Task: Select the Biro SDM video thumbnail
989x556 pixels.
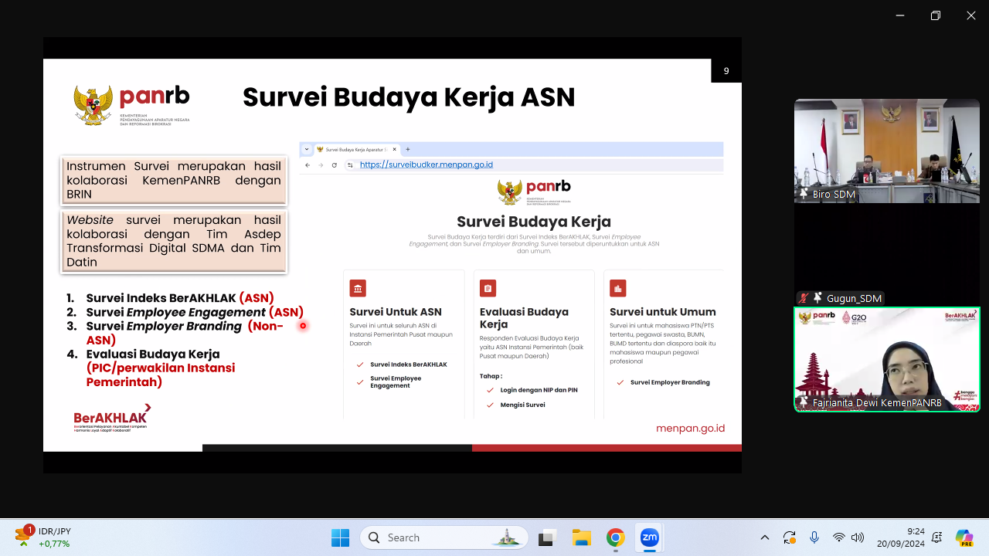Action: 886,151
